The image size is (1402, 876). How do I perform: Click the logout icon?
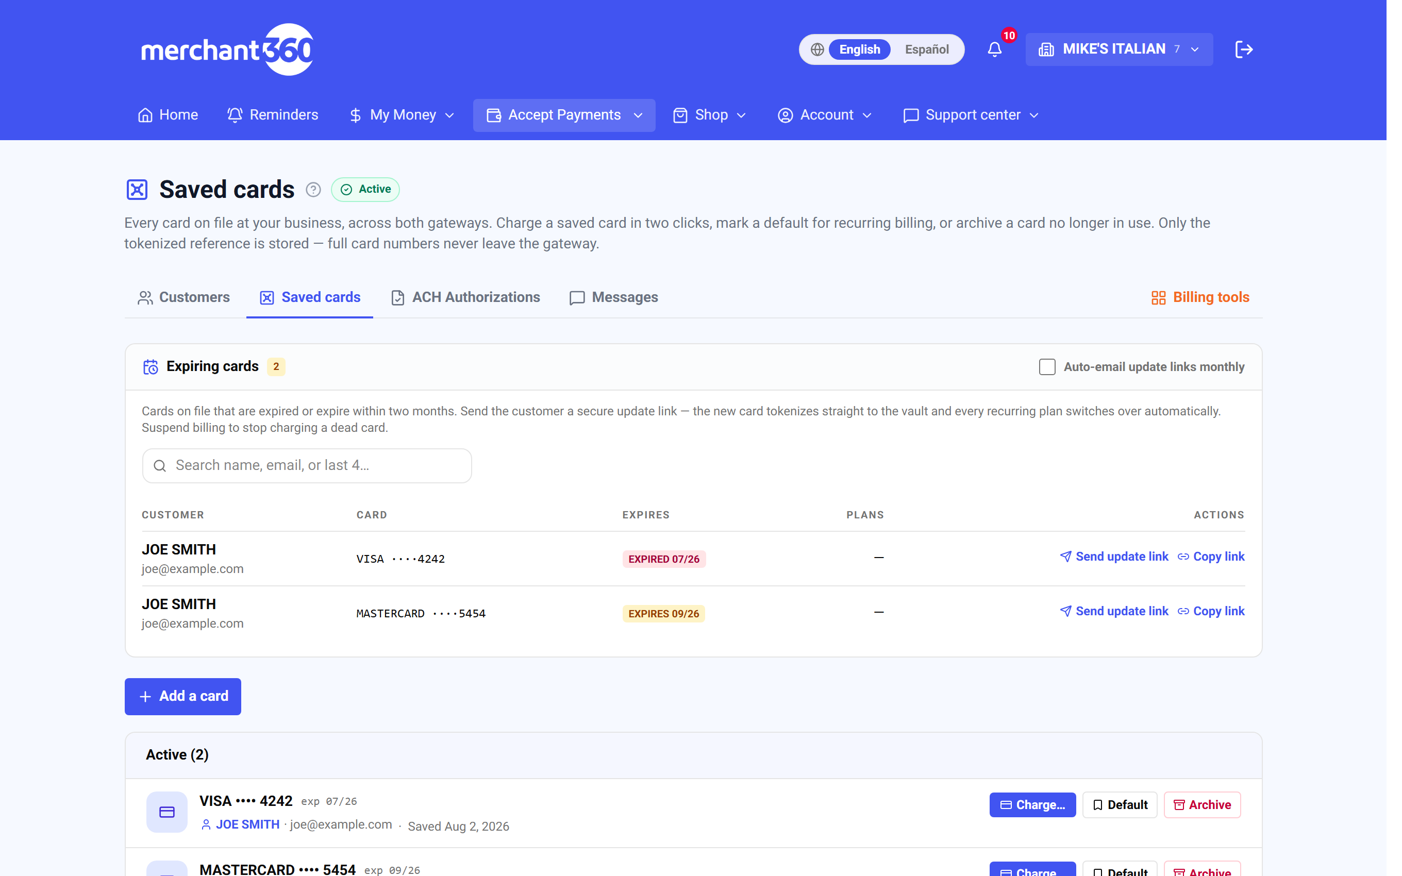1243,49
